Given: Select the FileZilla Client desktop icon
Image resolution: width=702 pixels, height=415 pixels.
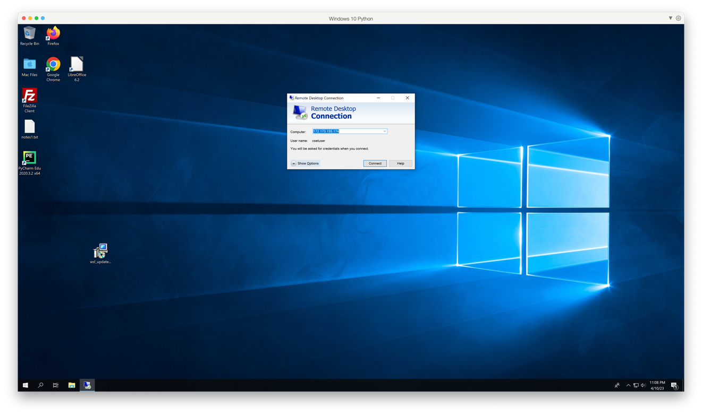Looking at the screenshot, I should pyautogui.click(x=29, y=100).
